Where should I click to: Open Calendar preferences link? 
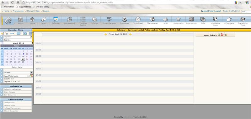[x=12, y=89]
